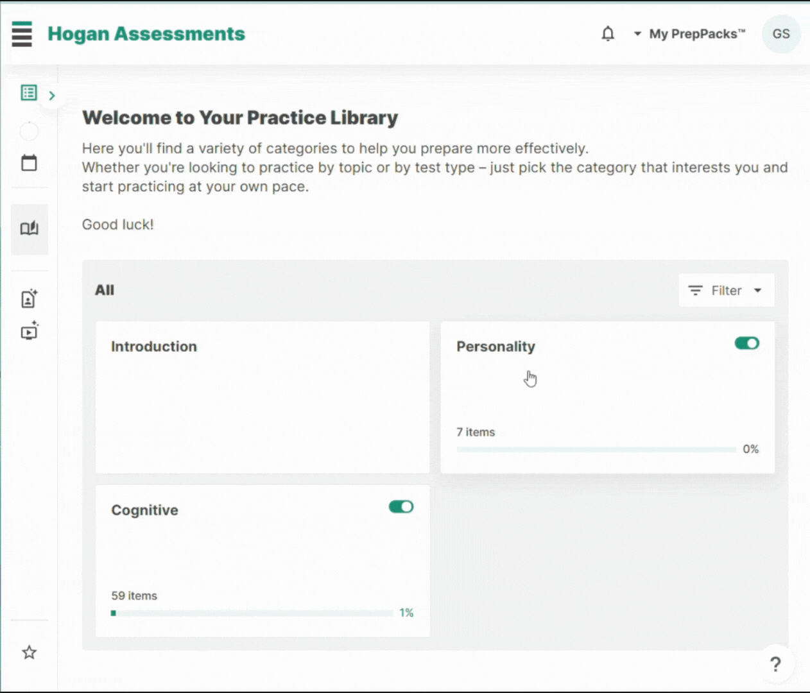Toggle the Personality category switch

(746, 343)
